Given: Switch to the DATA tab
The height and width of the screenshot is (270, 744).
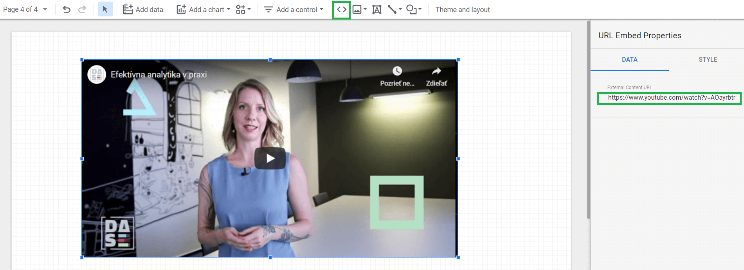Looking at the screenshot, I should pos(630,59).
